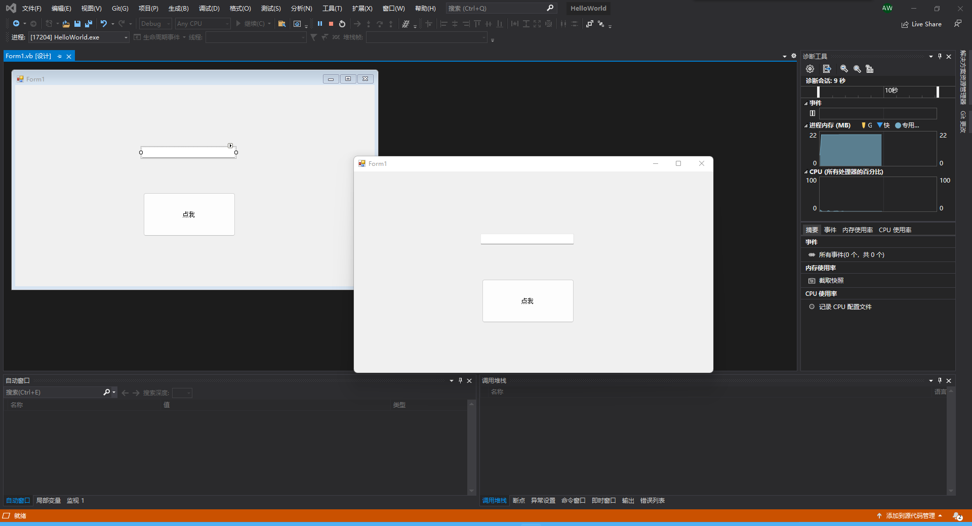Collapse the CPU graph section
This screenshot has width=972, height=526.
pos(806,172)
